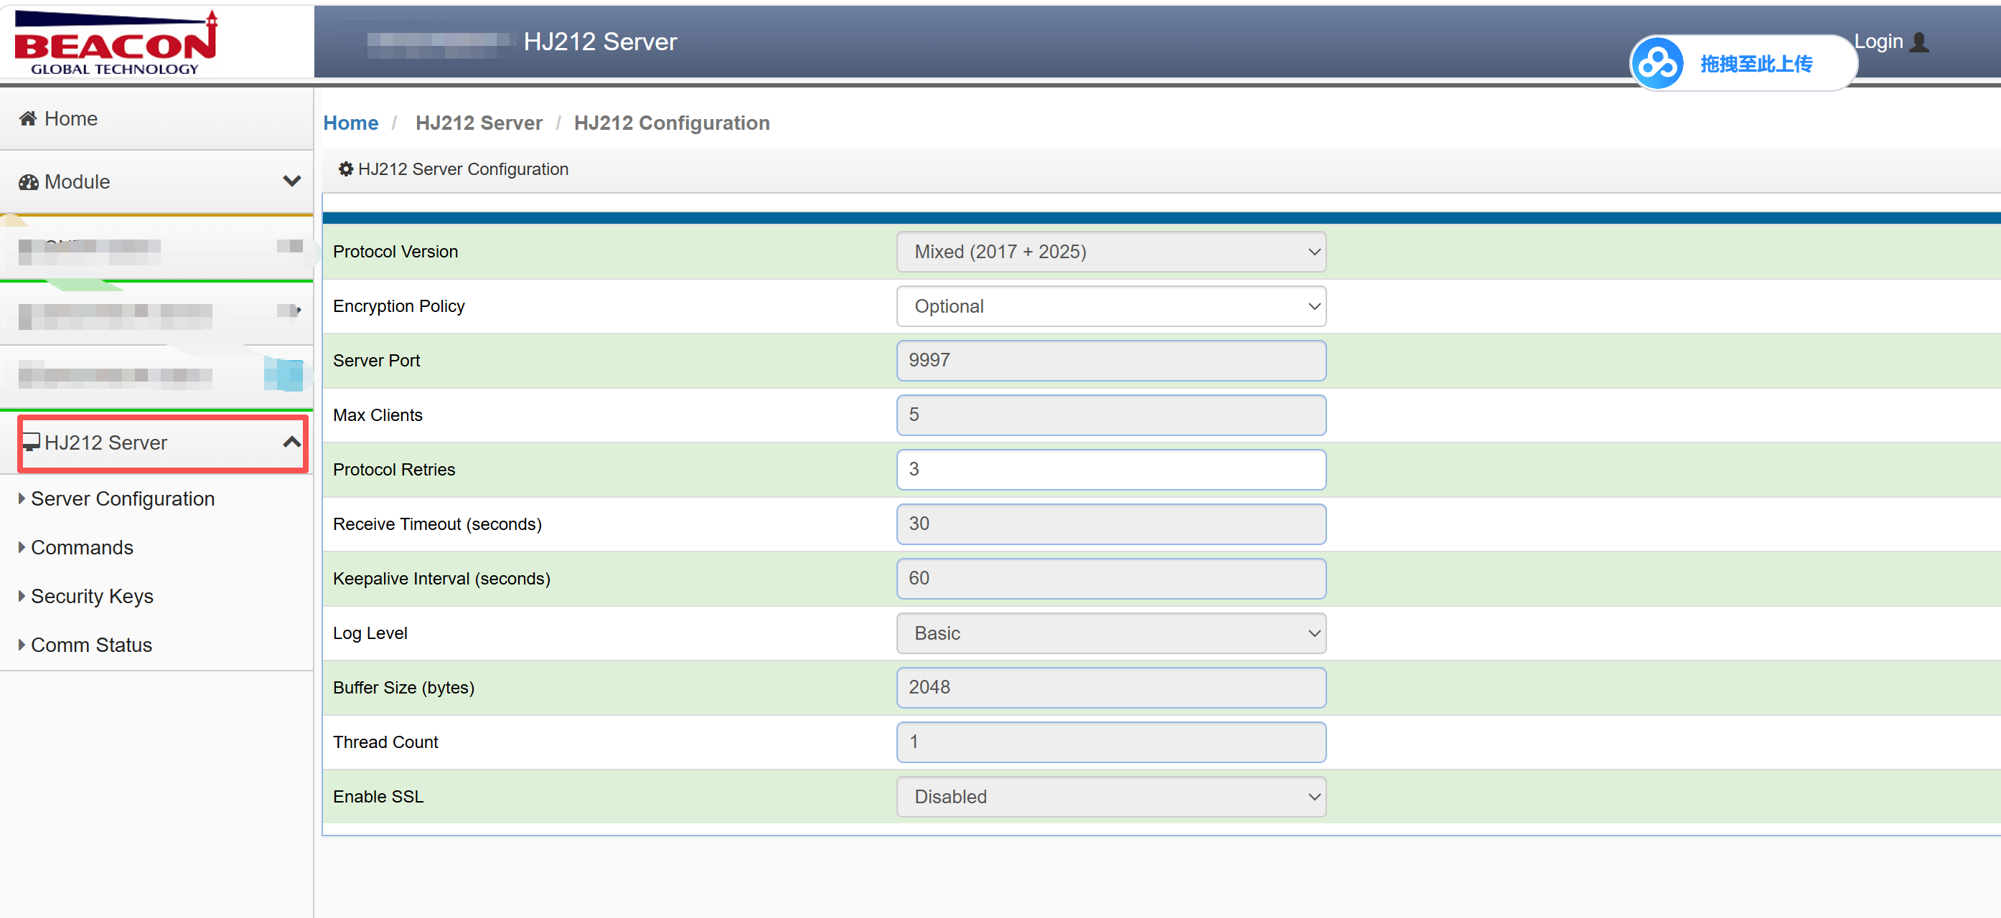The height and width of the screenshot is (918, 2001).
Task: Open the Encryption Policy dropdown
Action: click(1111, 306)
